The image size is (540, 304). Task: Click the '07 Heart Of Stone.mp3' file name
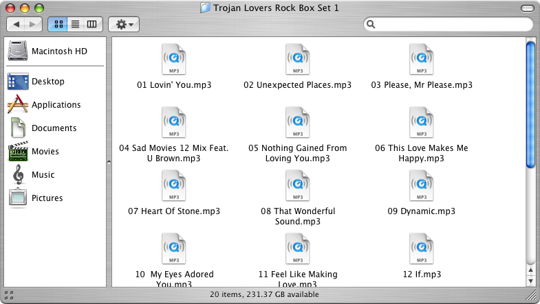pos(174,211)
